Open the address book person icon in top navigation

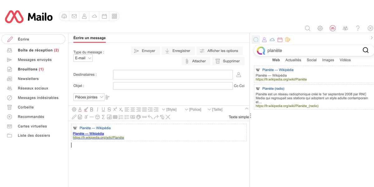pos(84,16)
